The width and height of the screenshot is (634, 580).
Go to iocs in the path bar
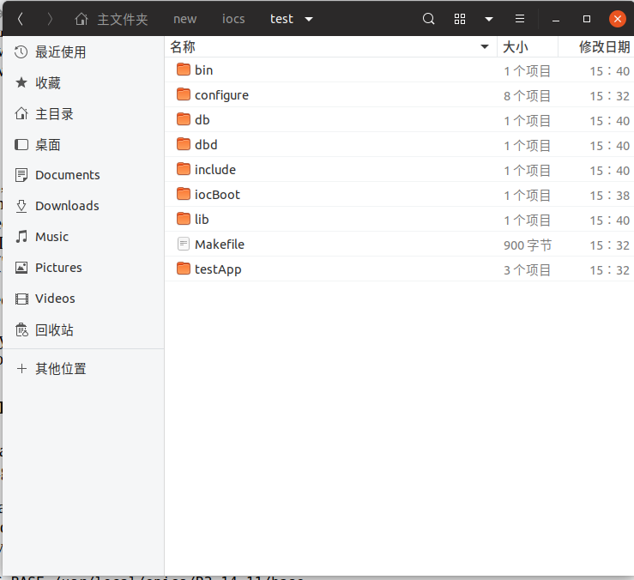(233, 19)
